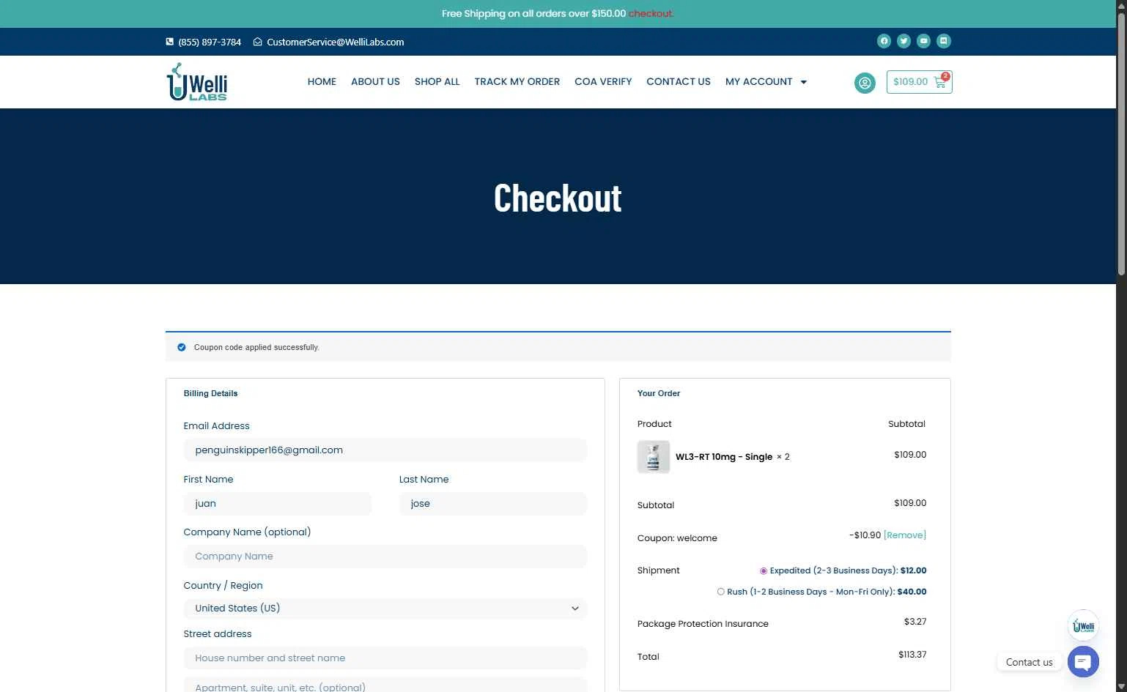Open the Twitter social icon
The width and height of the screenshot is (1127, 692).
pos(904,41)
